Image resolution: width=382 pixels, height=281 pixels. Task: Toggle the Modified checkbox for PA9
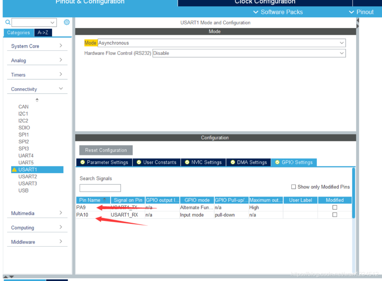[x=334, y=207]
